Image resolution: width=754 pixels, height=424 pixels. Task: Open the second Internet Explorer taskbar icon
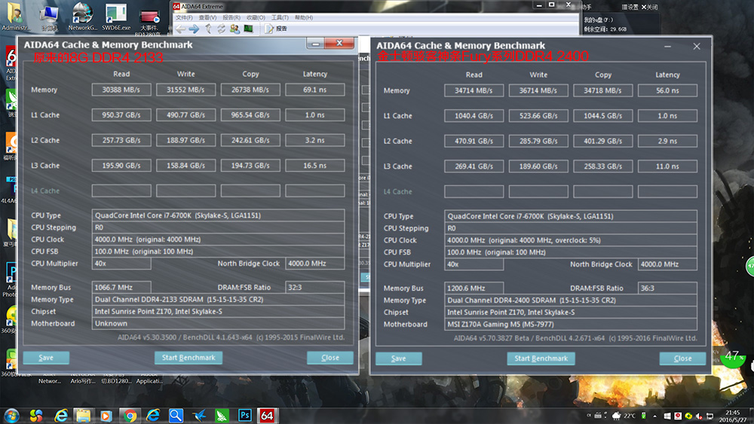[x=153, y=416]
